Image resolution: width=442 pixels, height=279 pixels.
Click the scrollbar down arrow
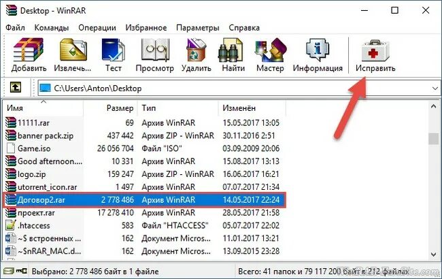pyautogui.click(x=433, y=255)
